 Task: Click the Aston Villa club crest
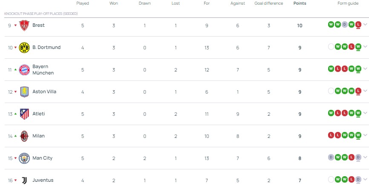coord(24,92)
